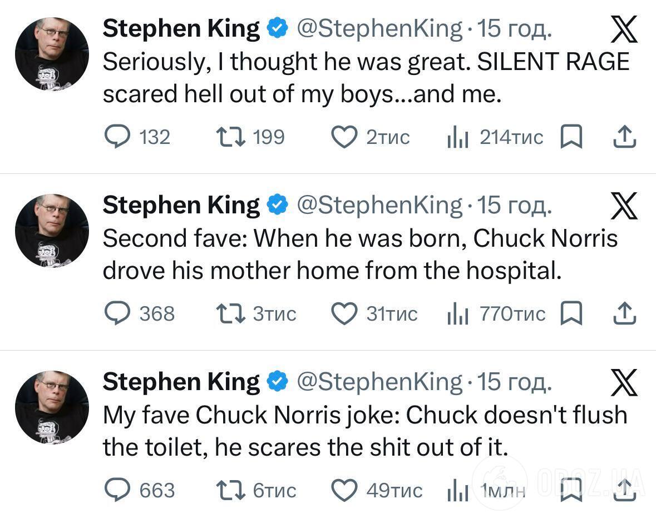Open the '15 год.' timestamp of bottom tweet

[x=515, y=382]
